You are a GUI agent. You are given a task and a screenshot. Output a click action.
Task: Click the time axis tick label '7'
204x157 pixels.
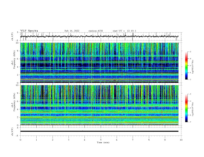133,140
